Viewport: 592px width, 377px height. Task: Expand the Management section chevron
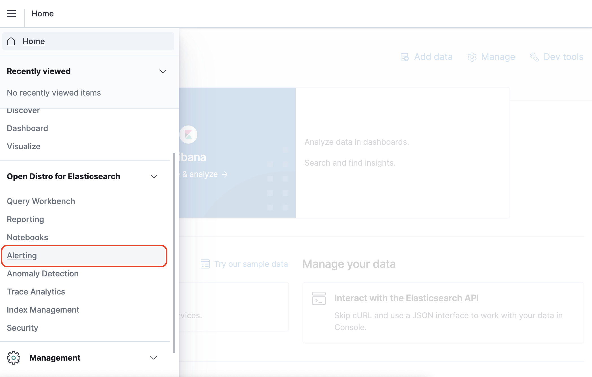point(154,358)
